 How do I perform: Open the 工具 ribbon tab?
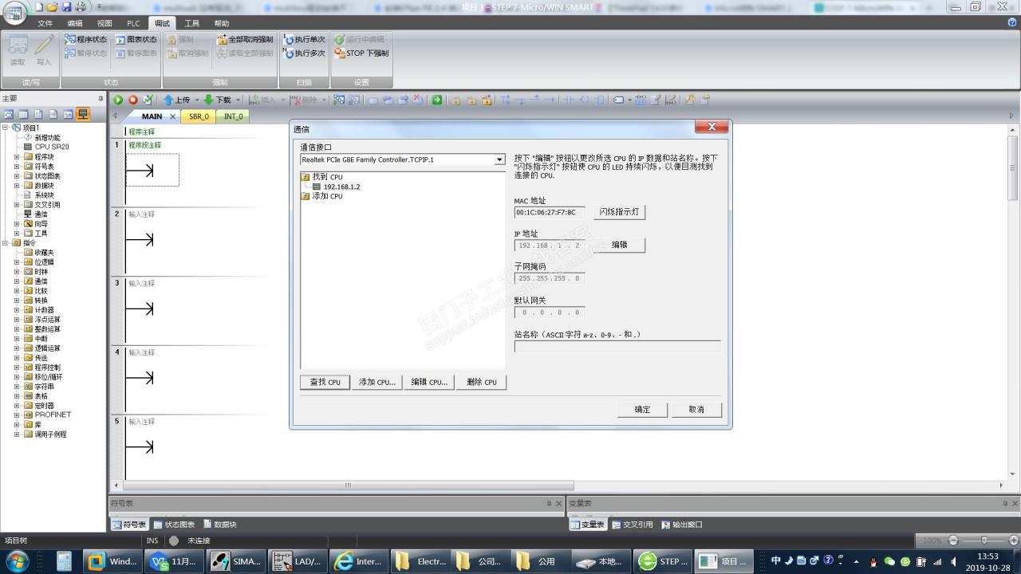pos(192,23)
